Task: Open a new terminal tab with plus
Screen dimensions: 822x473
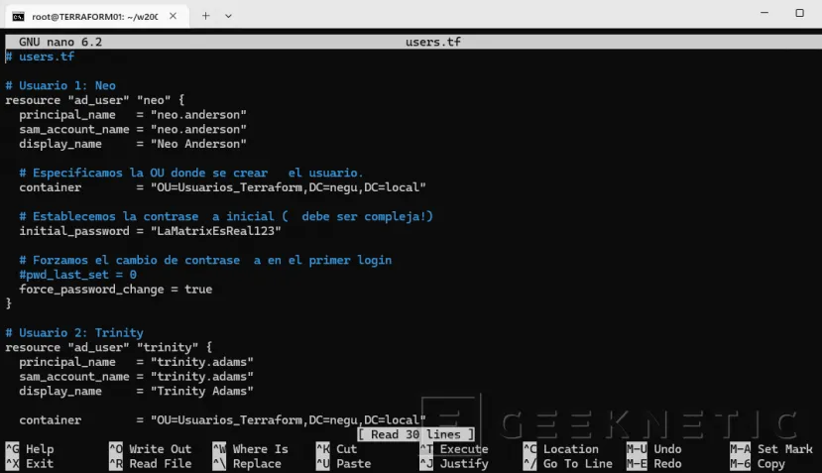Action: [x=206, y=16]
